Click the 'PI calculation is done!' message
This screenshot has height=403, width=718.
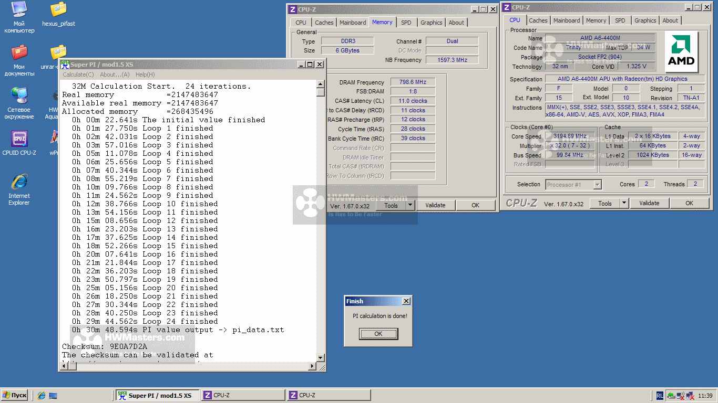coord(379,316)
